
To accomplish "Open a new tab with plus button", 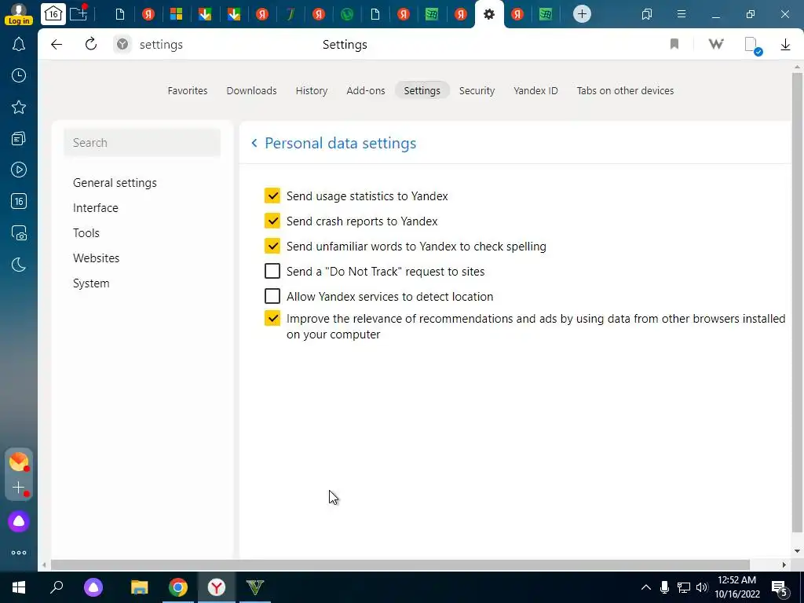I will (582, 14).
